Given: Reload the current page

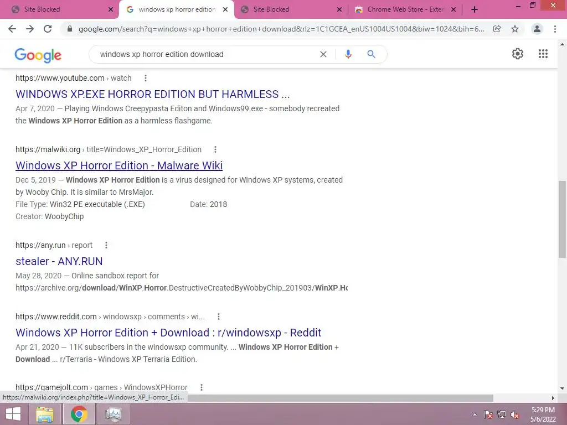Looking at the screenshot, I should point(48,29).
